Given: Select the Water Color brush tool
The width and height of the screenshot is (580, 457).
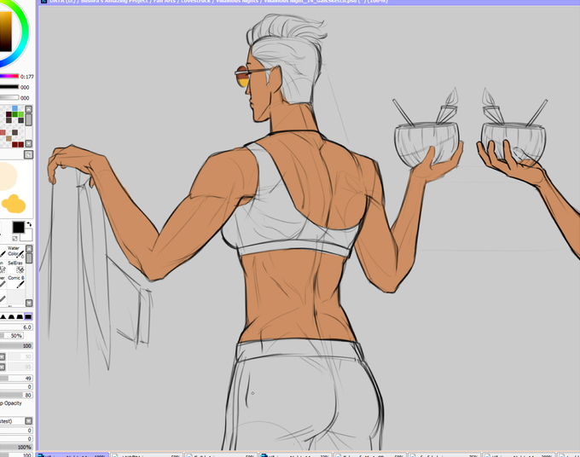Looking at the screenshot, I should tap(16, 252).
